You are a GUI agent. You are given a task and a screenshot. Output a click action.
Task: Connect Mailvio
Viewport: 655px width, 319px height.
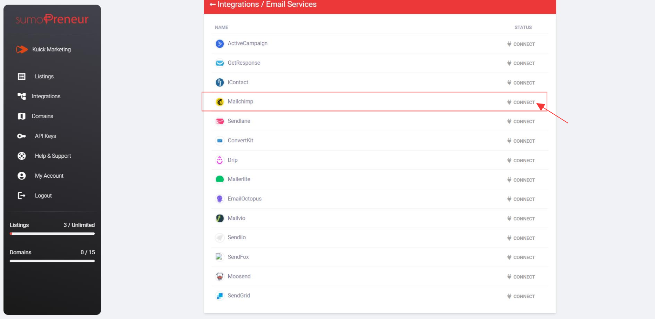click(521, 219)
